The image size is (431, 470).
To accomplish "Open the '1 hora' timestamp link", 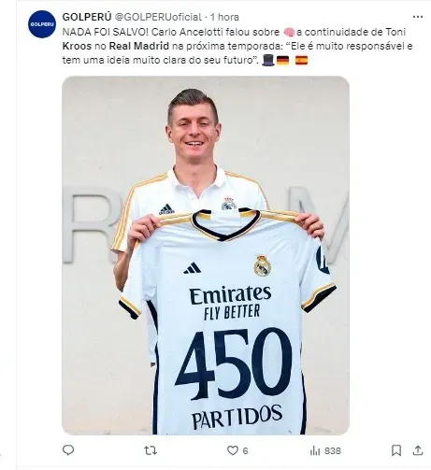I will pos(224,17).
